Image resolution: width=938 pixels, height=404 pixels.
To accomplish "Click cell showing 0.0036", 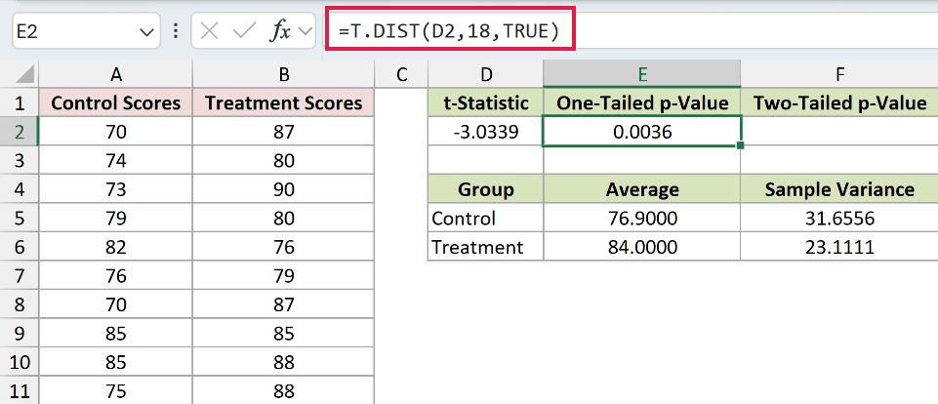I will pos(642,132).
